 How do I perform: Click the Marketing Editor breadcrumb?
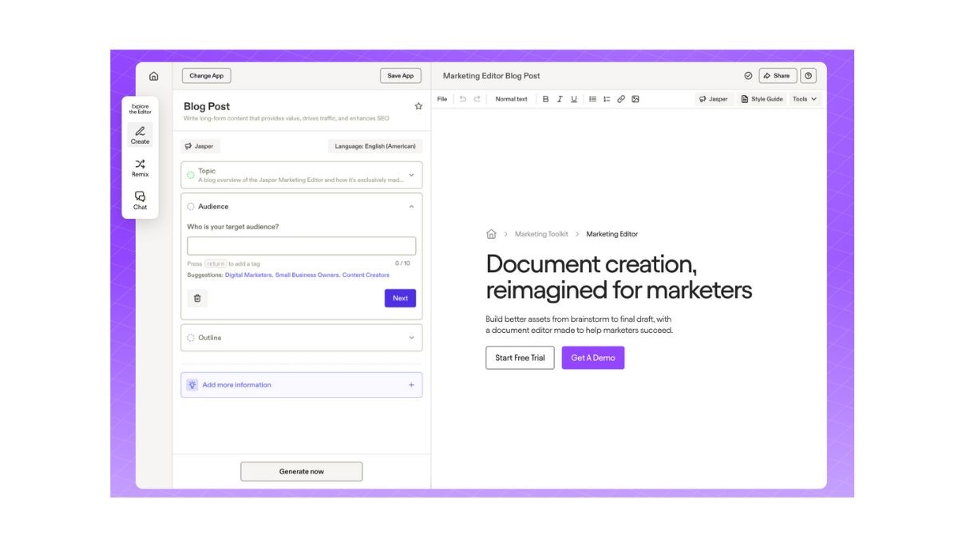[612, 234]
